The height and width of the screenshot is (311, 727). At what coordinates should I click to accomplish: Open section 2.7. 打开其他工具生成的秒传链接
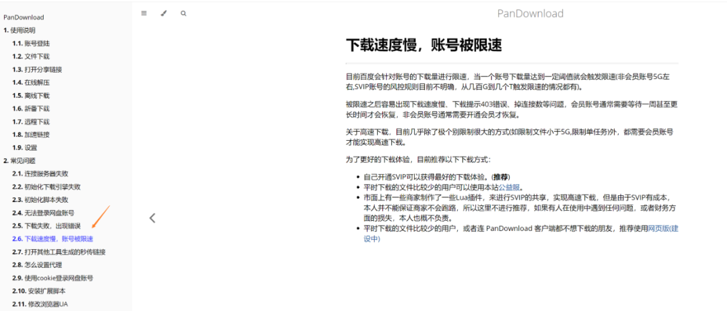tap(59, 252)
